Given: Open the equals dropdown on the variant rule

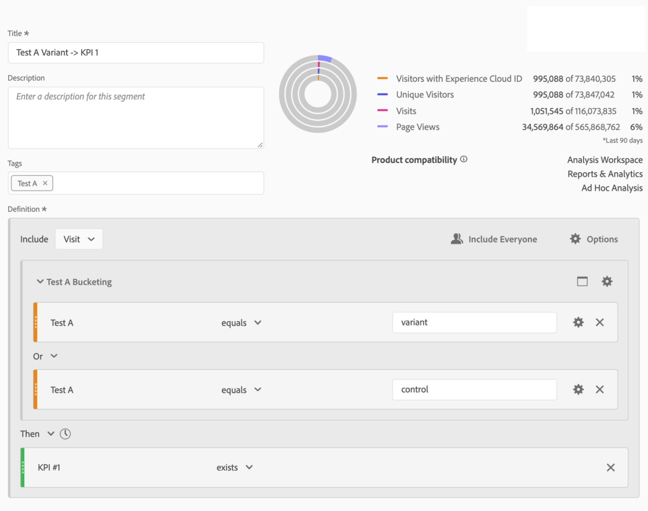Looking at the screenshot, I should pos(242,322).
